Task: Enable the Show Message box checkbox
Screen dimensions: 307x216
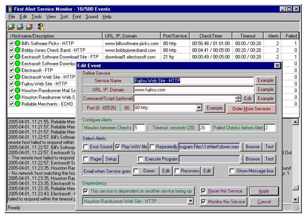Action: click(x=232, y=171)
